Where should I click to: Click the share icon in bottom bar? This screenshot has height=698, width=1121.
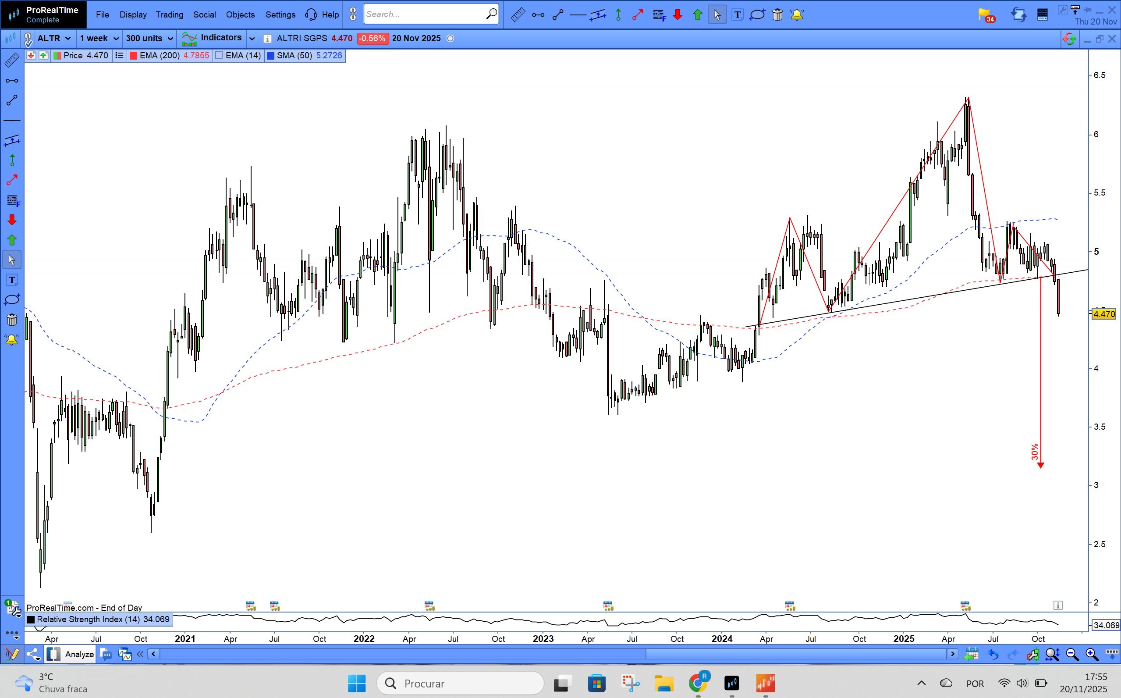[33, 654]
